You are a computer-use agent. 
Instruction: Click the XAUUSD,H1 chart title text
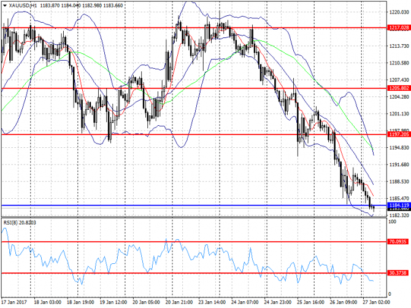23,4
